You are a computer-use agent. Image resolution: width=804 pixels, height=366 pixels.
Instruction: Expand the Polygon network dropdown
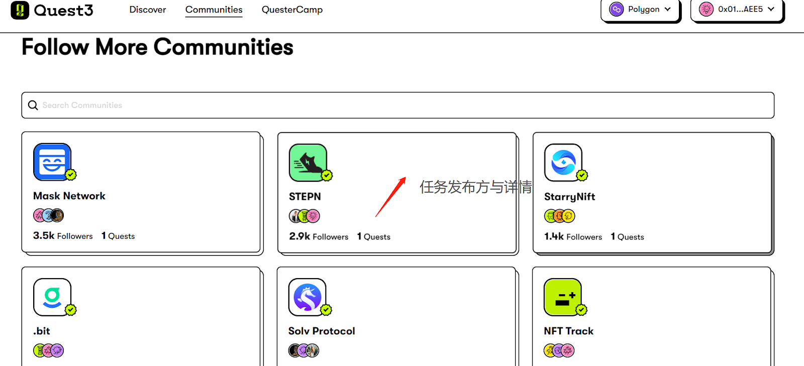point(640,10)
